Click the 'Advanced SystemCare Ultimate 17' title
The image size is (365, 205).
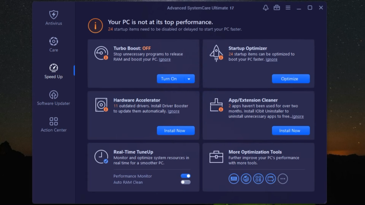200,8
